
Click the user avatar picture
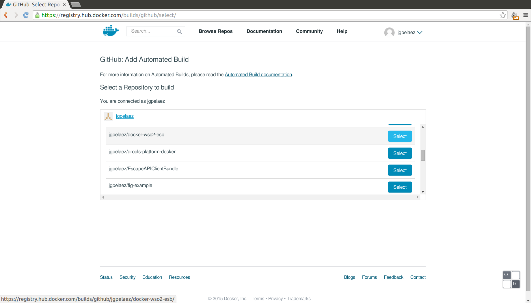coord(390,32)
